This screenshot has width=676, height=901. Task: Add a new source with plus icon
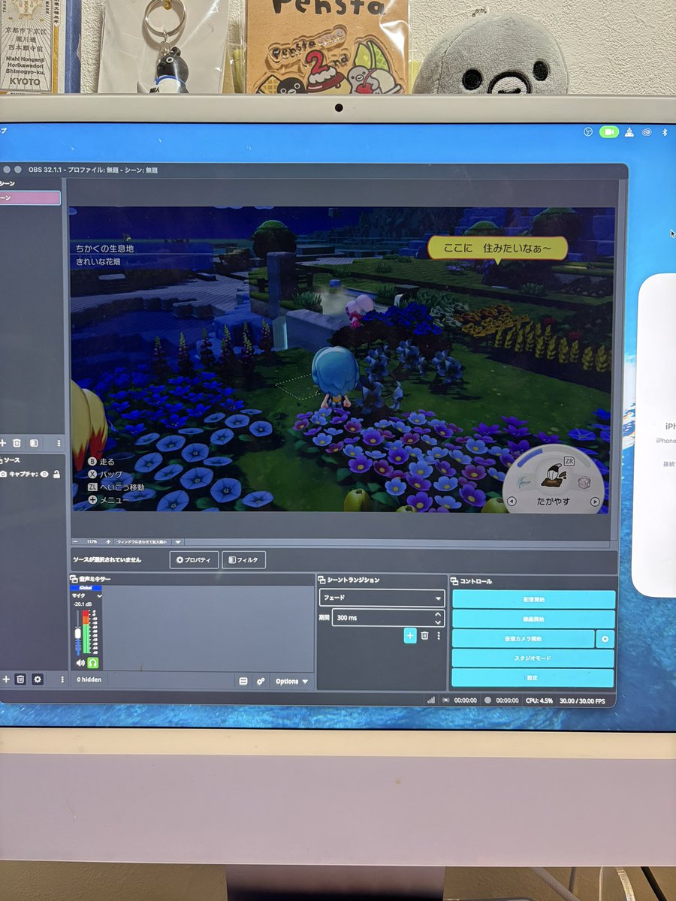6,679
